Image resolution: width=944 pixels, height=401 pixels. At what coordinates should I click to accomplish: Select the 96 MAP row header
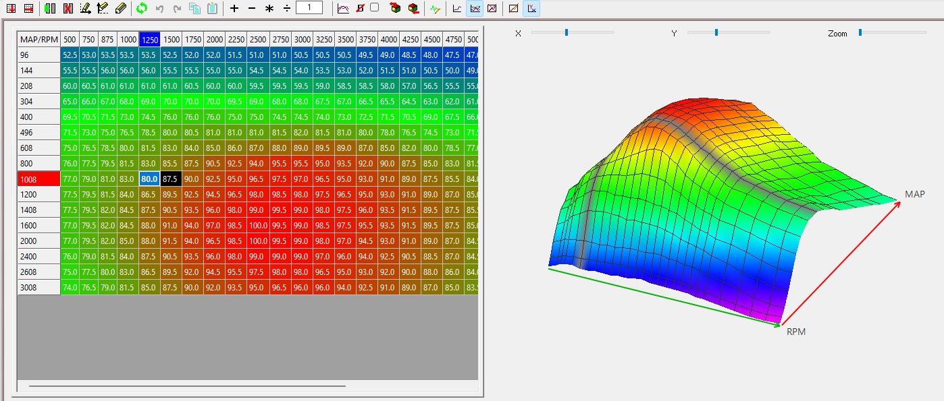coord(38,55)
